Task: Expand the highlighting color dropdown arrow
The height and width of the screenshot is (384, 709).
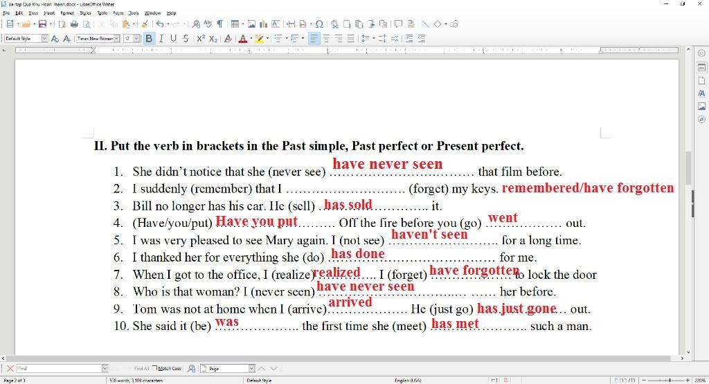Action: tap(267, 39)
